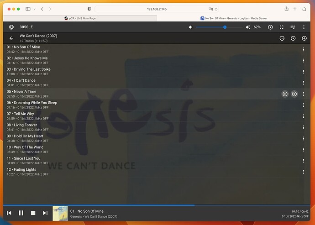The height and width of the screenshot is (225, 315).
Task: Open options menu for Tell Me Why
Action: tap(304, 116)
